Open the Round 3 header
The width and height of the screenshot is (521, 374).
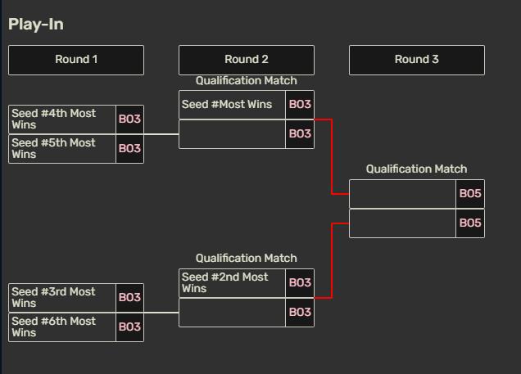[x=417, y=60]
